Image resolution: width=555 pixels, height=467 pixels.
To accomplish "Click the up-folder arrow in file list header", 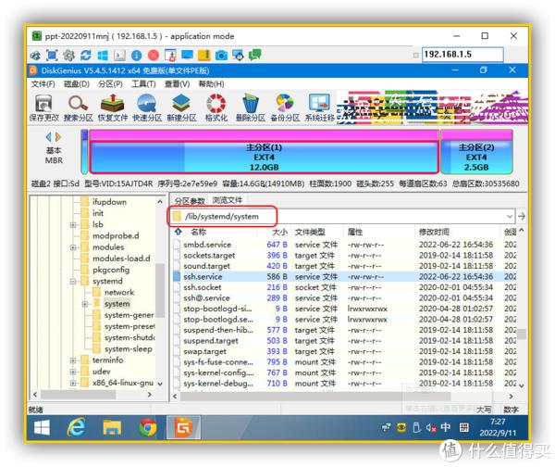I will click(x=178, y=232).
